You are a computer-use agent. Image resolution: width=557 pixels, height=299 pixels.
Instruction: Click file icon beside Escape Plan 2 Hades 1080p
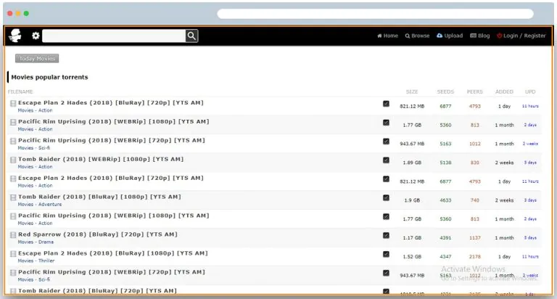click(x=13, y=254)
